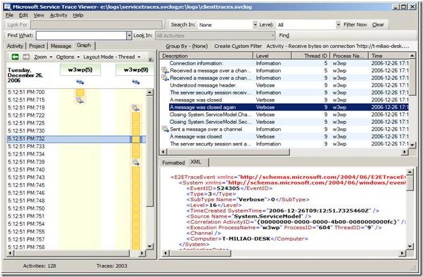Viewport: 423px width, 277px height.
Task: Click the message icon at 5:12:51 PM:719
Action: [136, 109]
